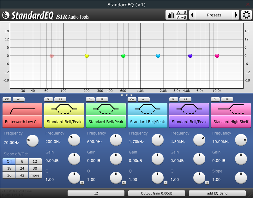253x198 pixels.
Task: Click the yin-yang StandardEQ logo
Action: 6,15
